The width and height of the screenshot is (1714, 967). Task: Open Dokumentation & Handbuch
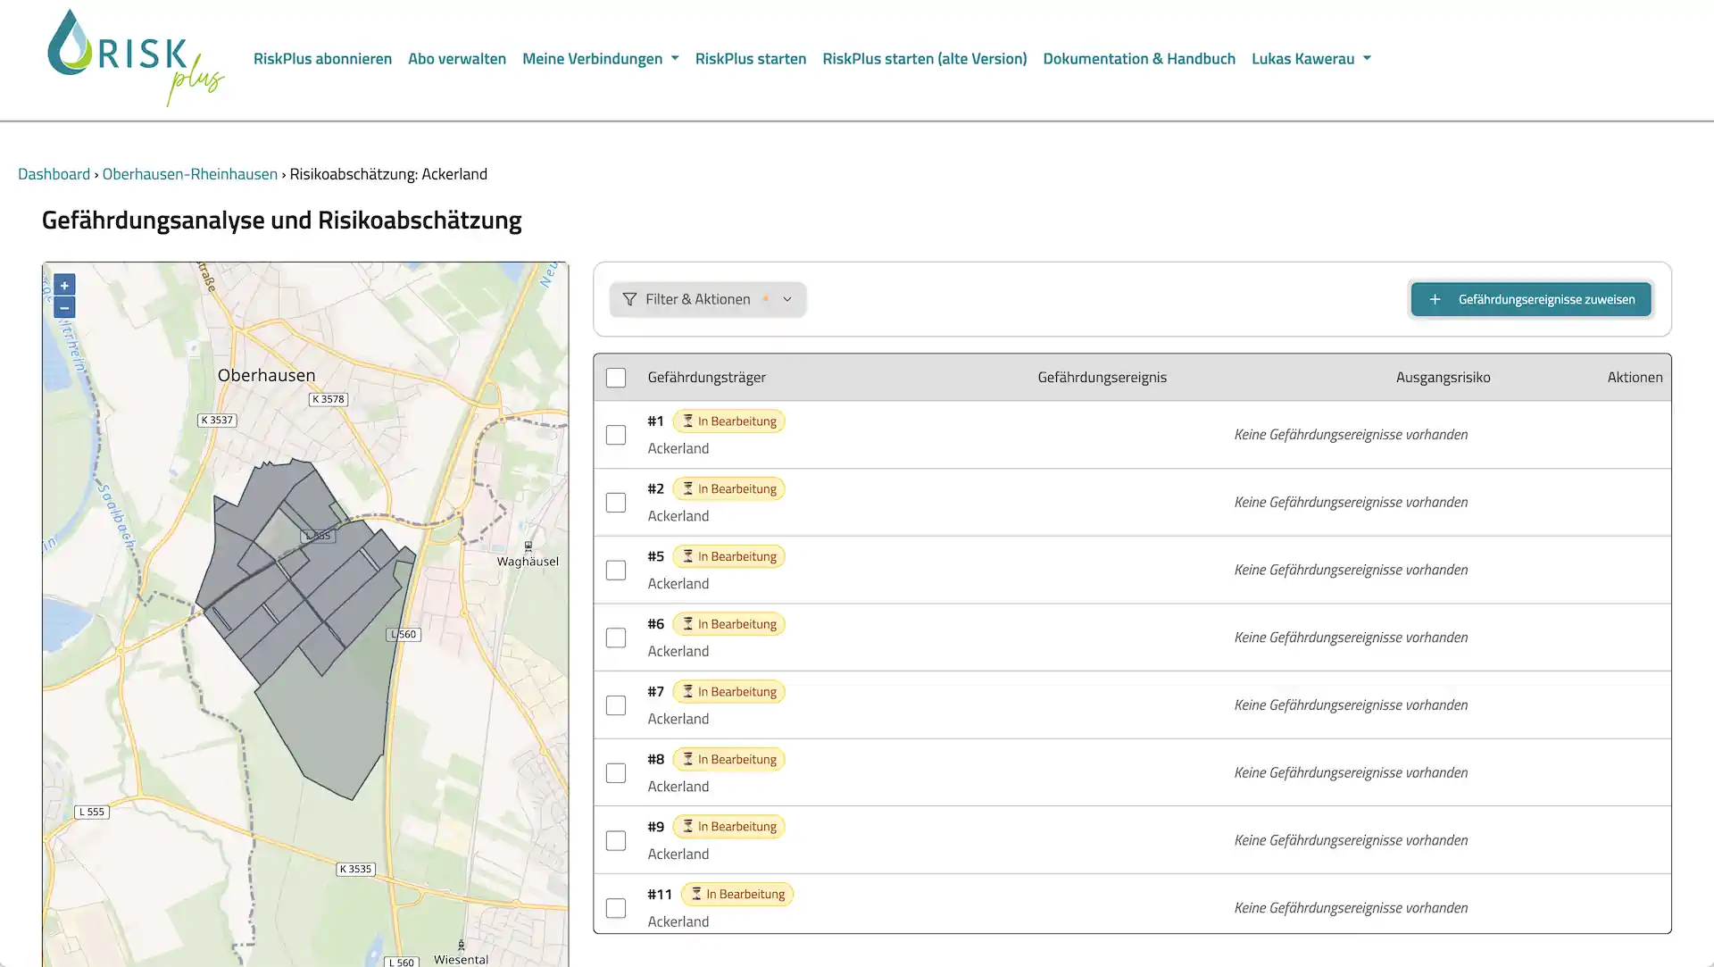(x=1139, y=59)
